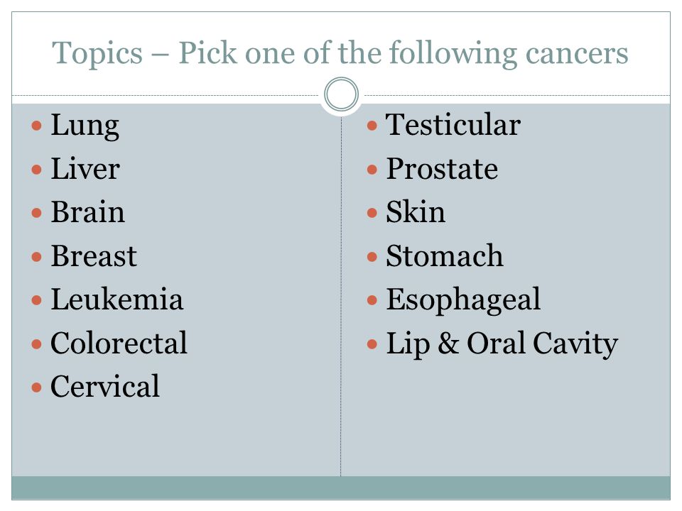
Task: Select the Esophageal entry
Action: (x=463, y=301)
